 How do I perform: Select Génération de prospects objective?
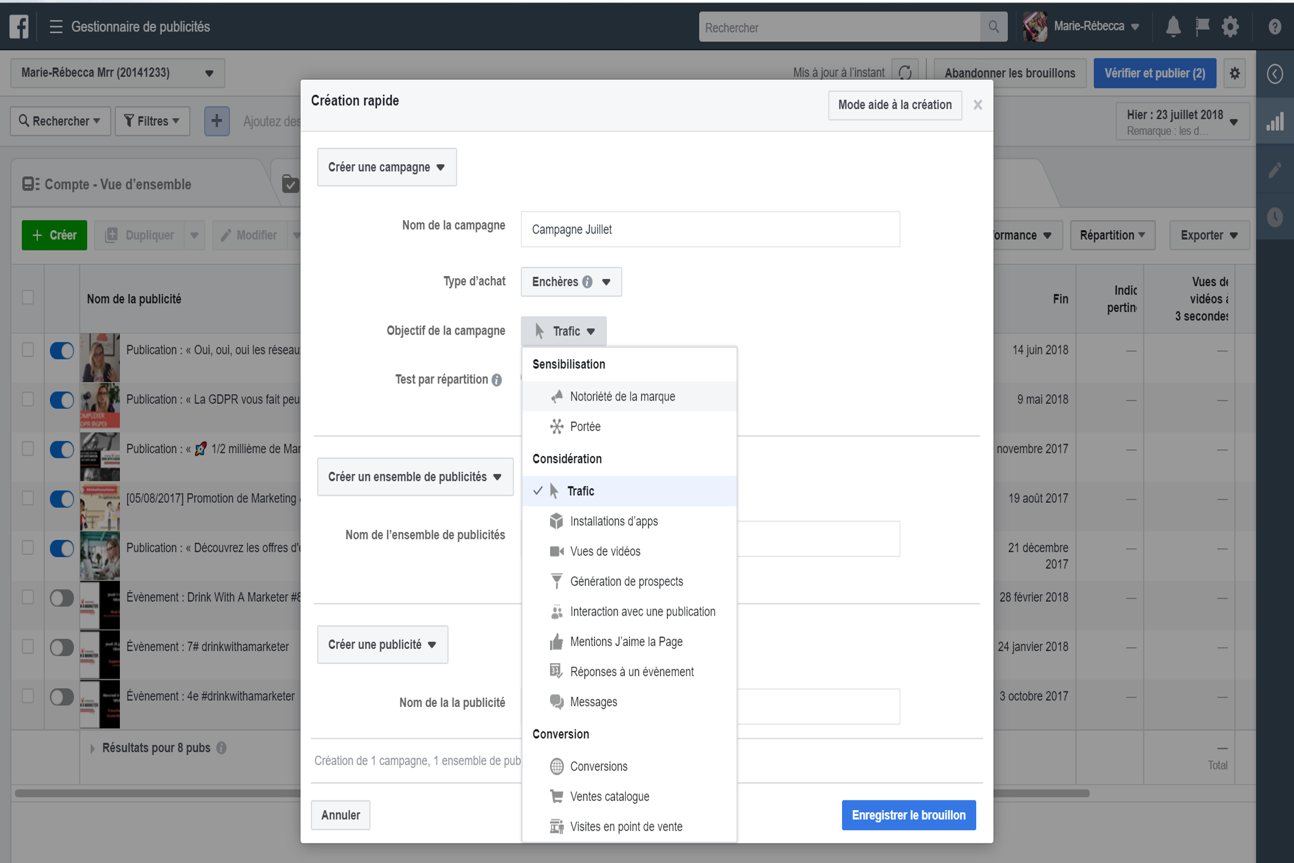click(629, 581)
